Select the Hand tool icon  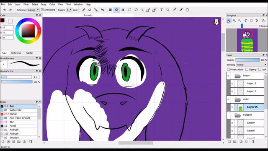click(x=187, y=10)
